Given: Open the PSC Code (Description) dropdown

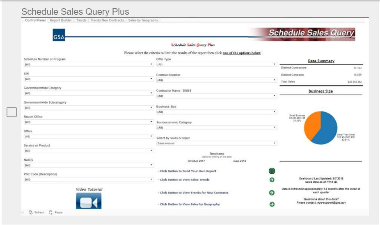Looking at the screenshot, I should [89, 180].
